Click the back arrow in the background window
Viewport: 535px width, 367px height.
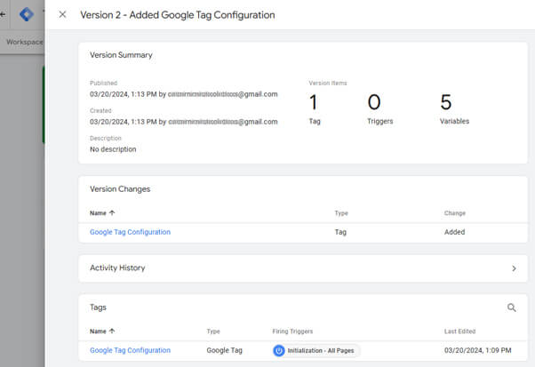tap(3, 14)
